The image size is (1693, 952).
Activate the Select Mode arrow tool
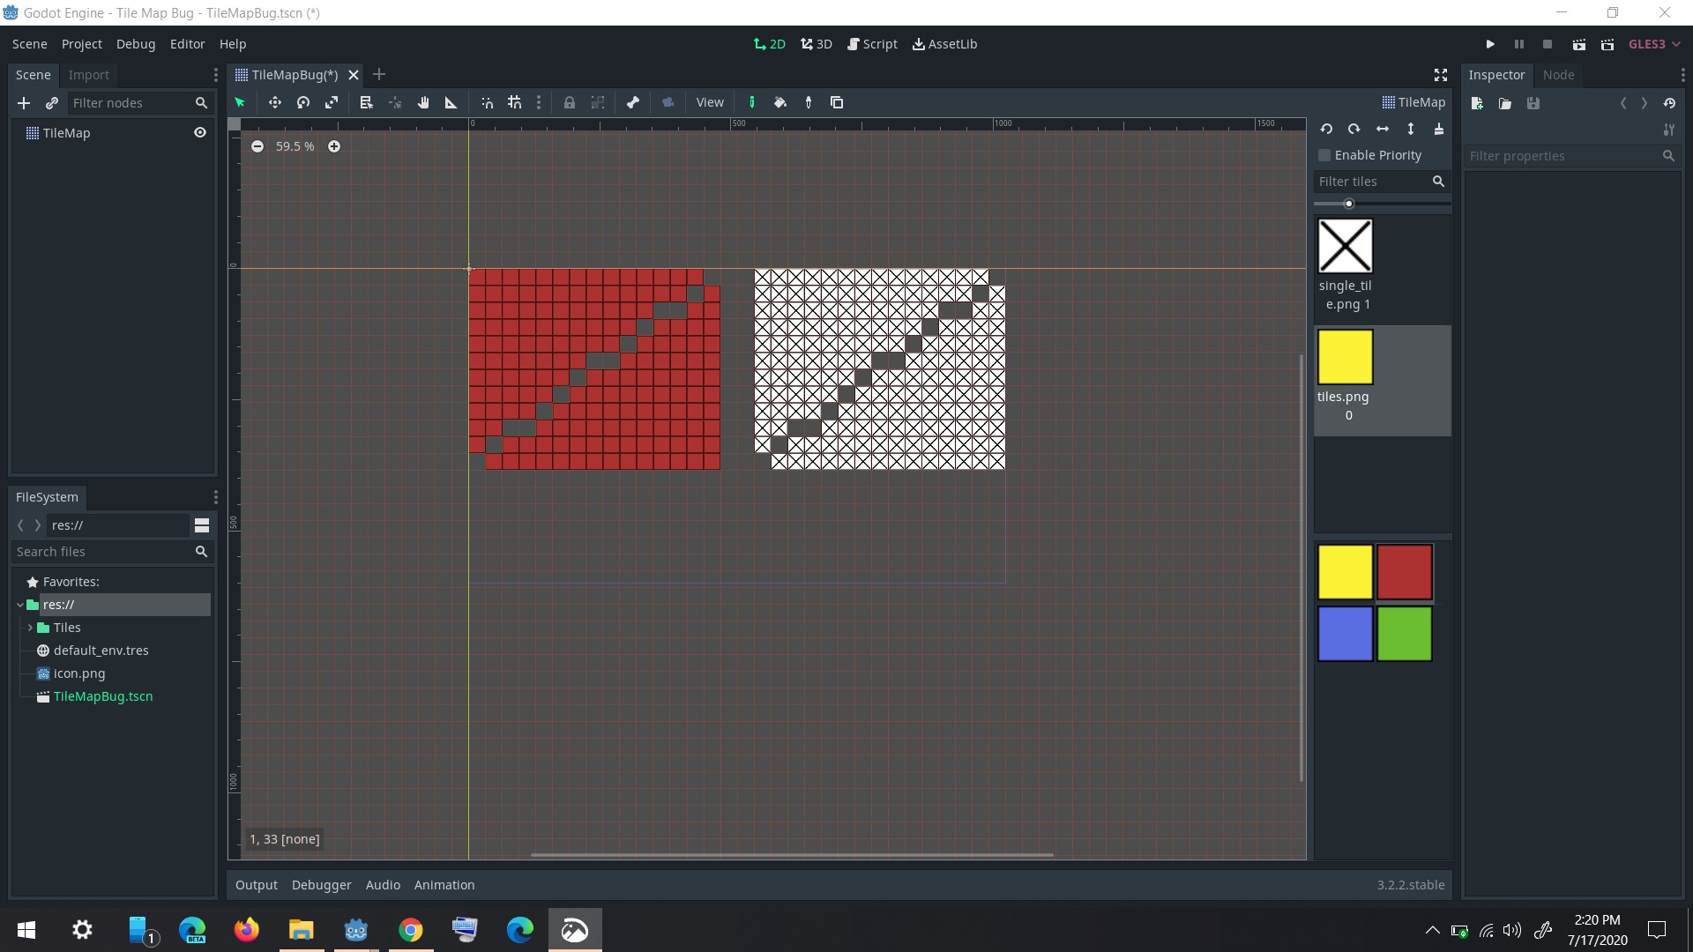240,102
